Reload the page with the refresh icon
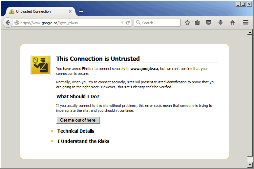 click(x=128, y=23)
